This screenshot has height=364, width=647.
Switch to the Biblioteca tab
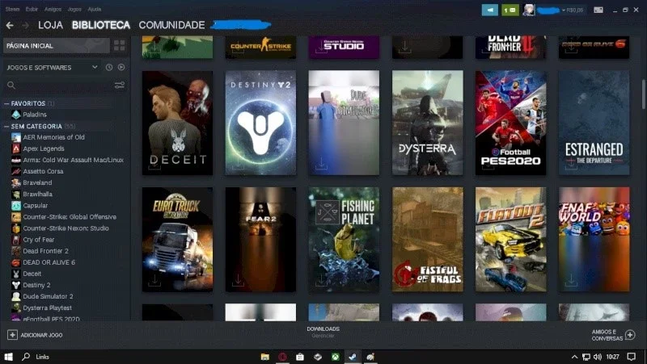(x=101, y=25)
